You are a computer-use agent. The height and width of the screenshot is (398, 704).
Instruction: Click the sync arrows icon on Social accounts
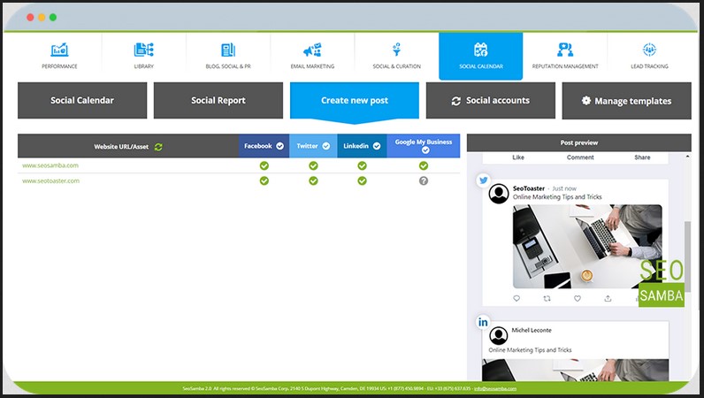(x=456, y=101)
